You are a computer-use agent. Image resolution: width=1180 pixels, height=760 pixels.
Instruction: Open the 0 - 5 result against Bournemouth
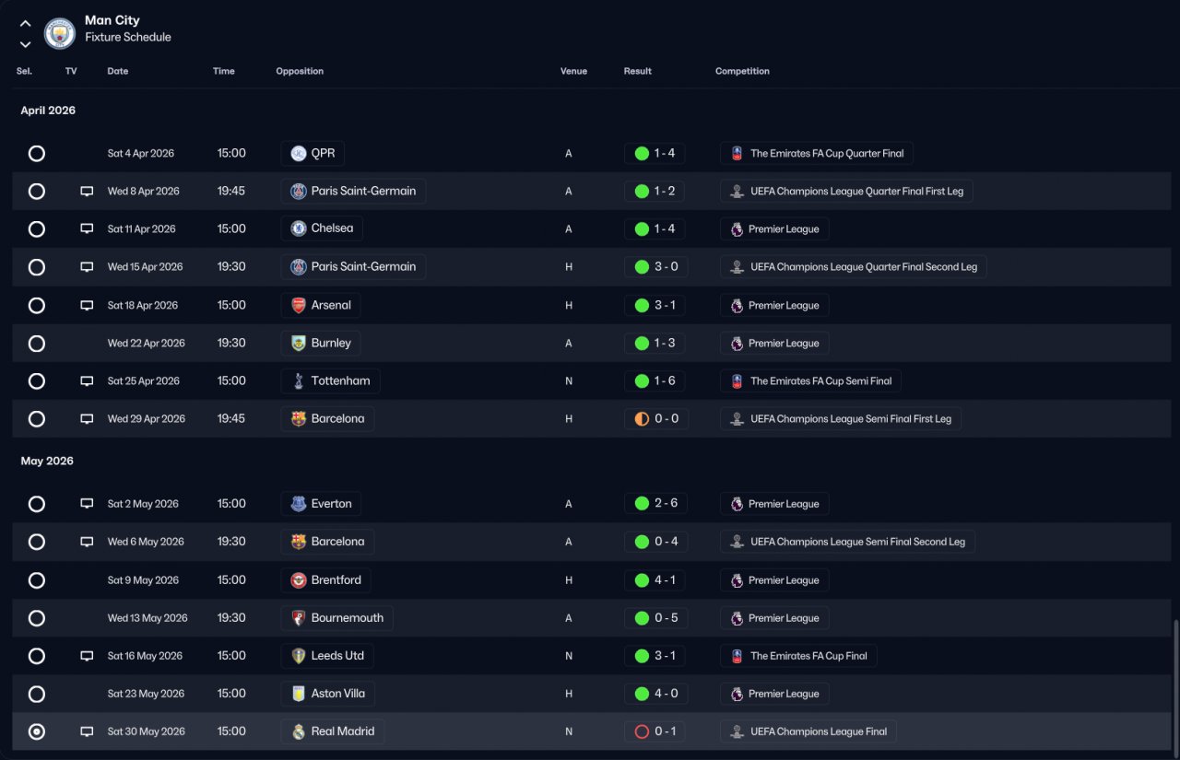coord(655,618)
